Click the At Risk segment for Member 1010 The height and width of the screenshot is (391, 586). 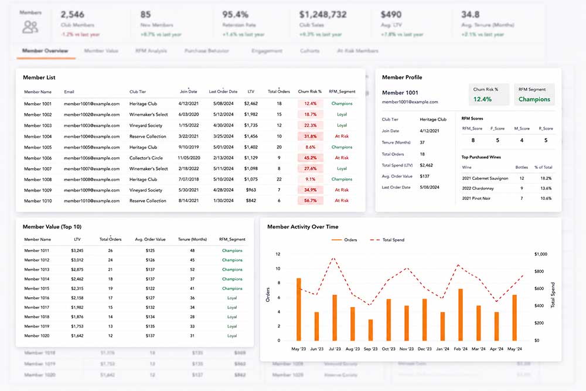(342, 200)
